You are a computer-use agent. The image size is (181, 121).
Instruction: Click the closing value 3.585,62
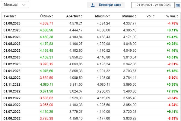tap(46, 98)
